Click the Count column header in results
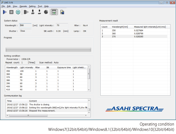This screenshot has height=134, width=176. tap(106, 27)
